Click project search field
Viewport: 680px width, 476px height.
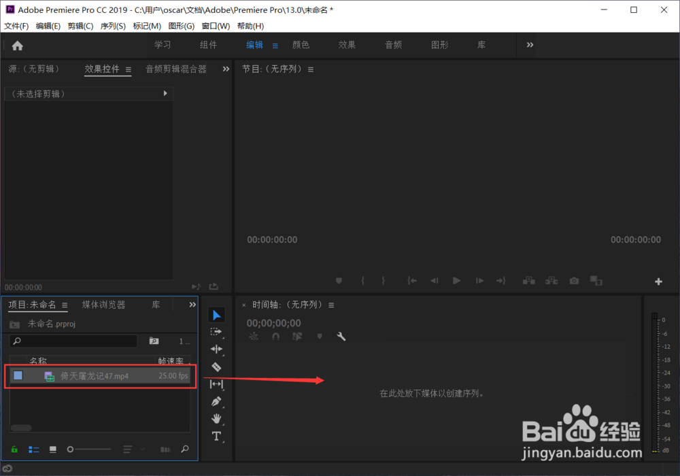(73, 341)
